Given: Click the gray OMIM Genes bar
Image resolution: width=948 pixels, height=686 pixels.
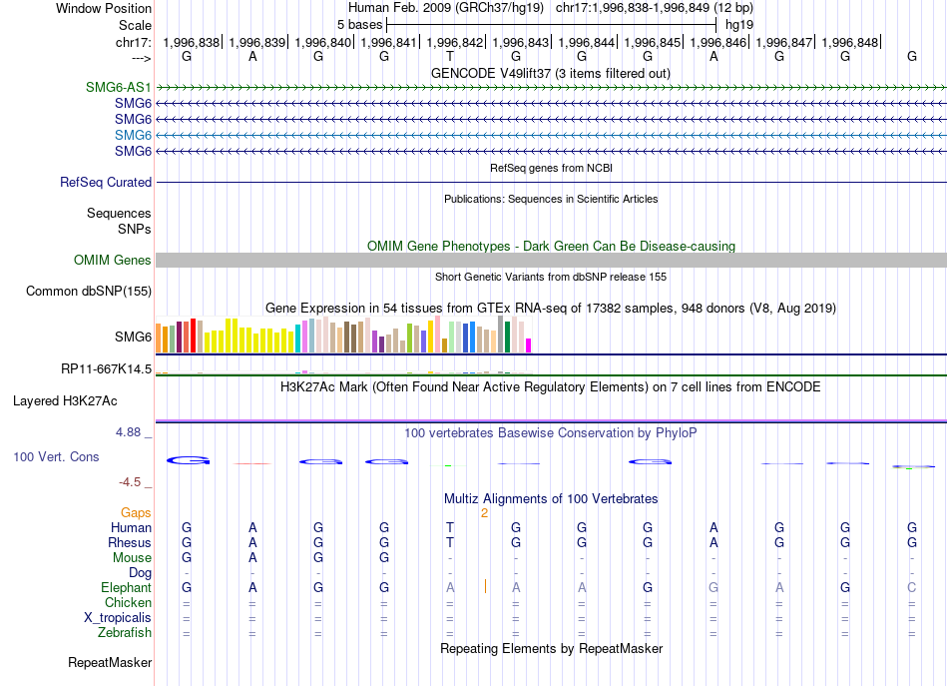Looking at the screenshot, I should pos(551,261).
